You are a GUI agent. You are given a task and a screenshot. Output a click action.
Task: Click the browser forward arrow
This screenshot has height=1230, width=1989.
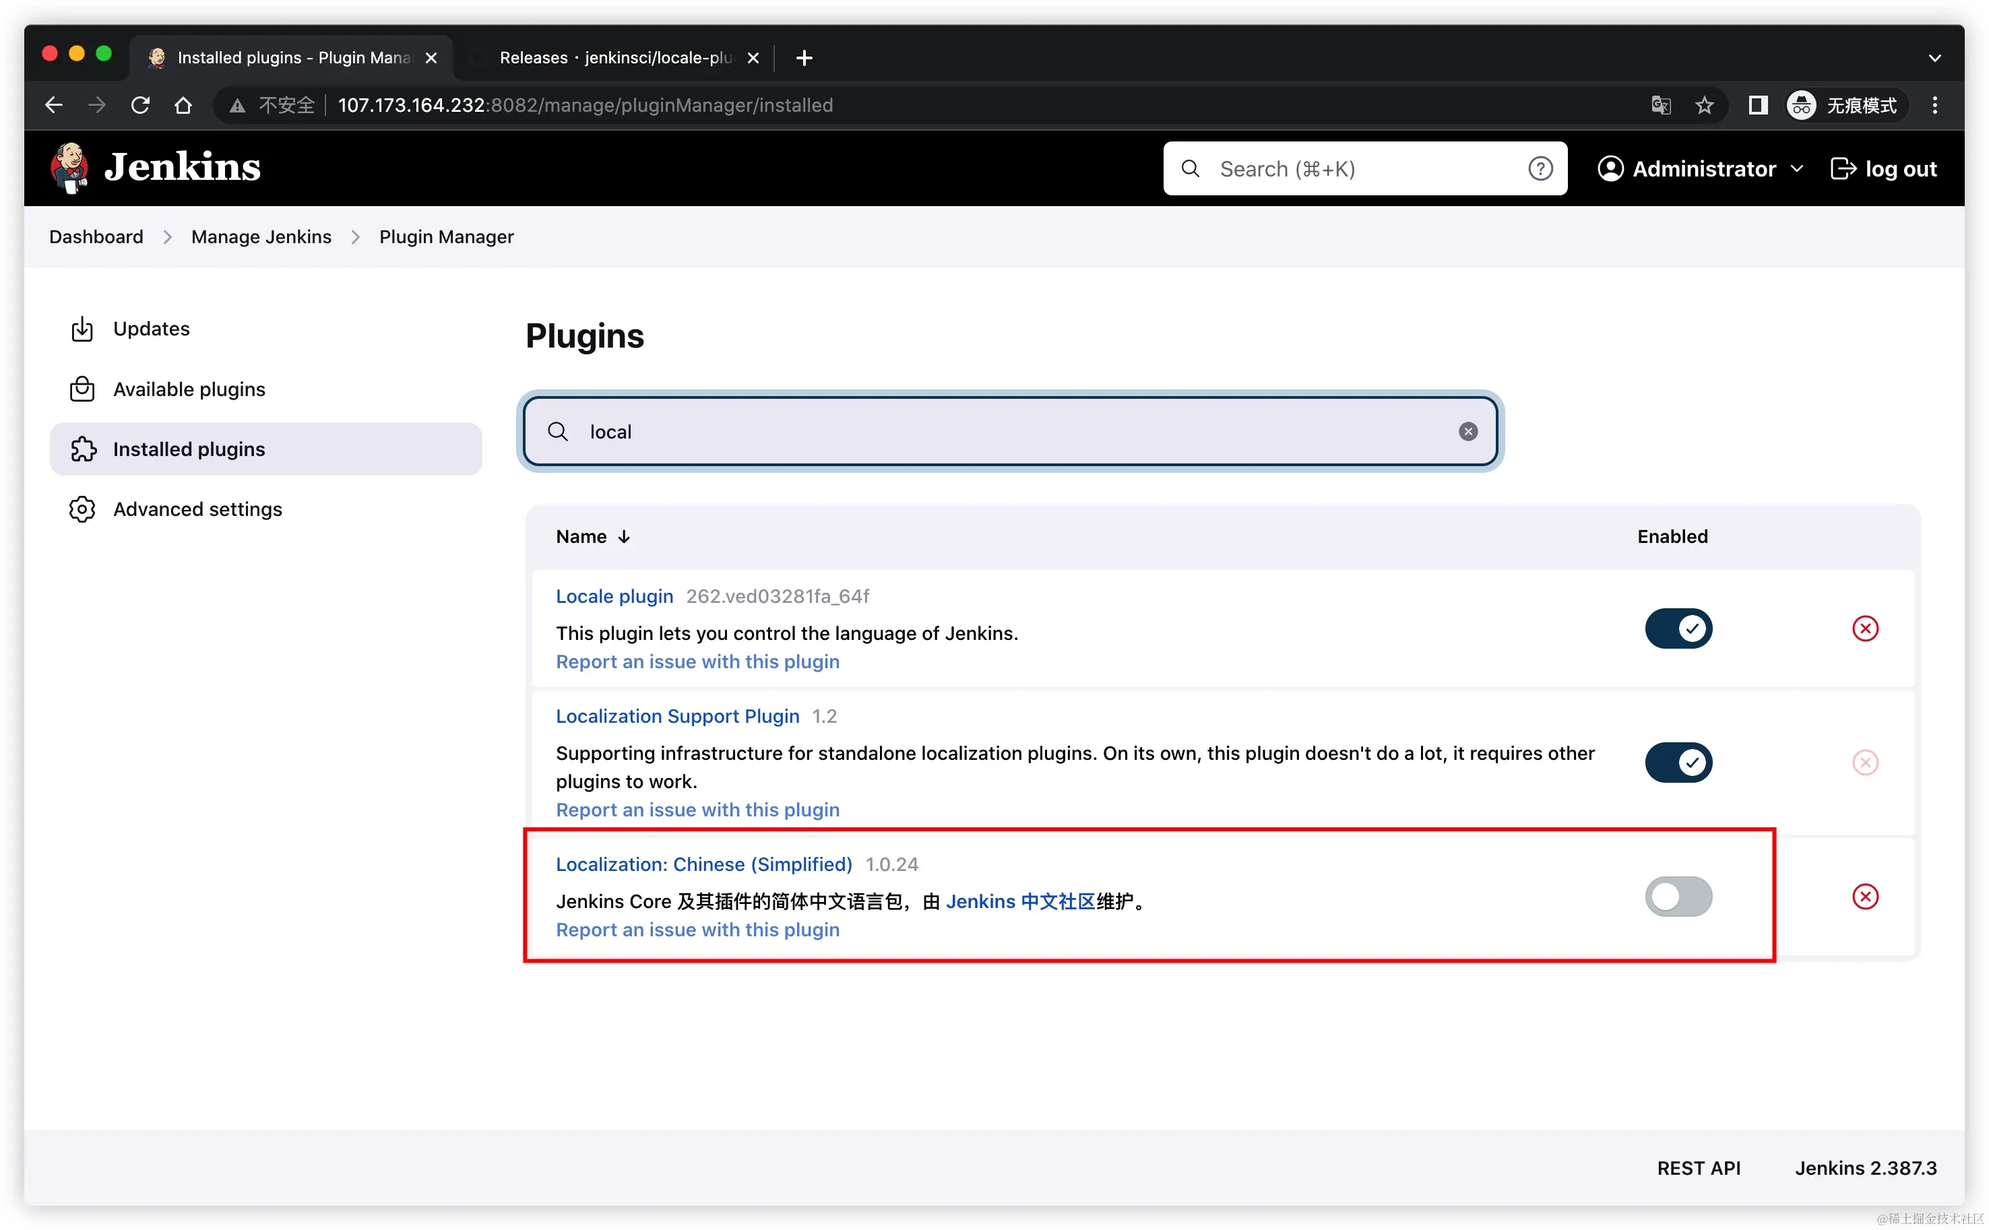pos(97,105)
